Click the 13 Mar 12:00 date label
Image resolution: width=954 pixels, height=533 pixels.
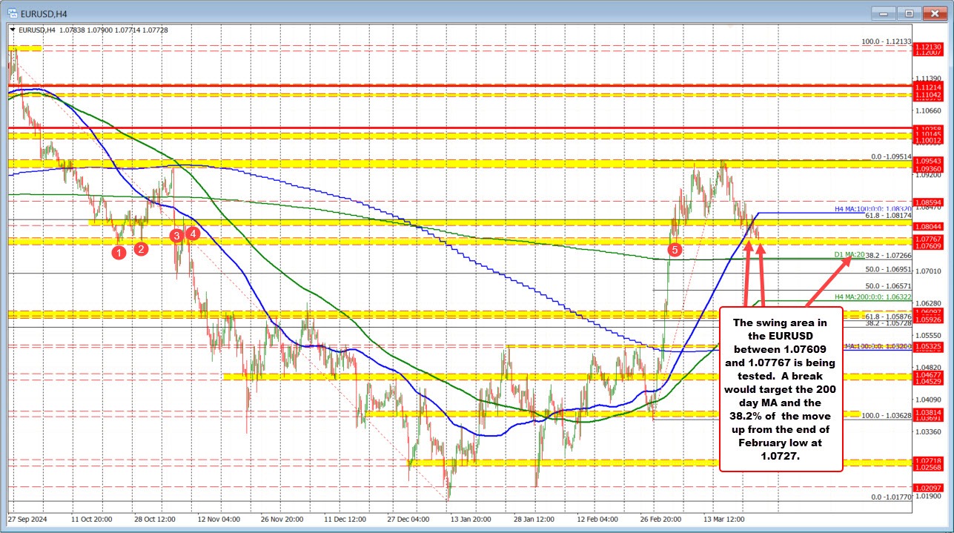point(724,520)
